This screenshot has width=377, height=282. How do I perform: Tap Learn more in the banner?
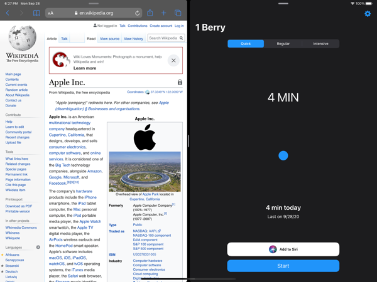coord(85,68)
